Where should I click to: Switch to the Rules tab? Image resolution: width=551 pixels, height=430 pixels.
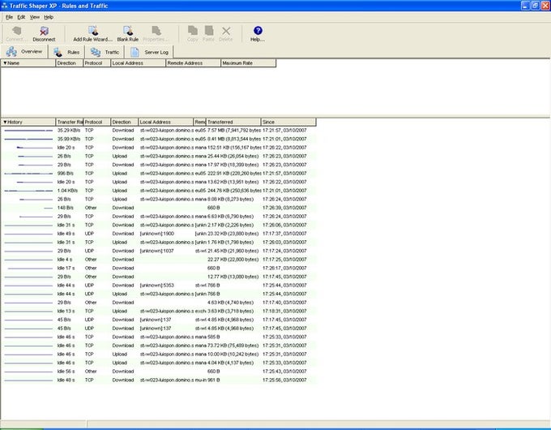click(x=66, y=52)
